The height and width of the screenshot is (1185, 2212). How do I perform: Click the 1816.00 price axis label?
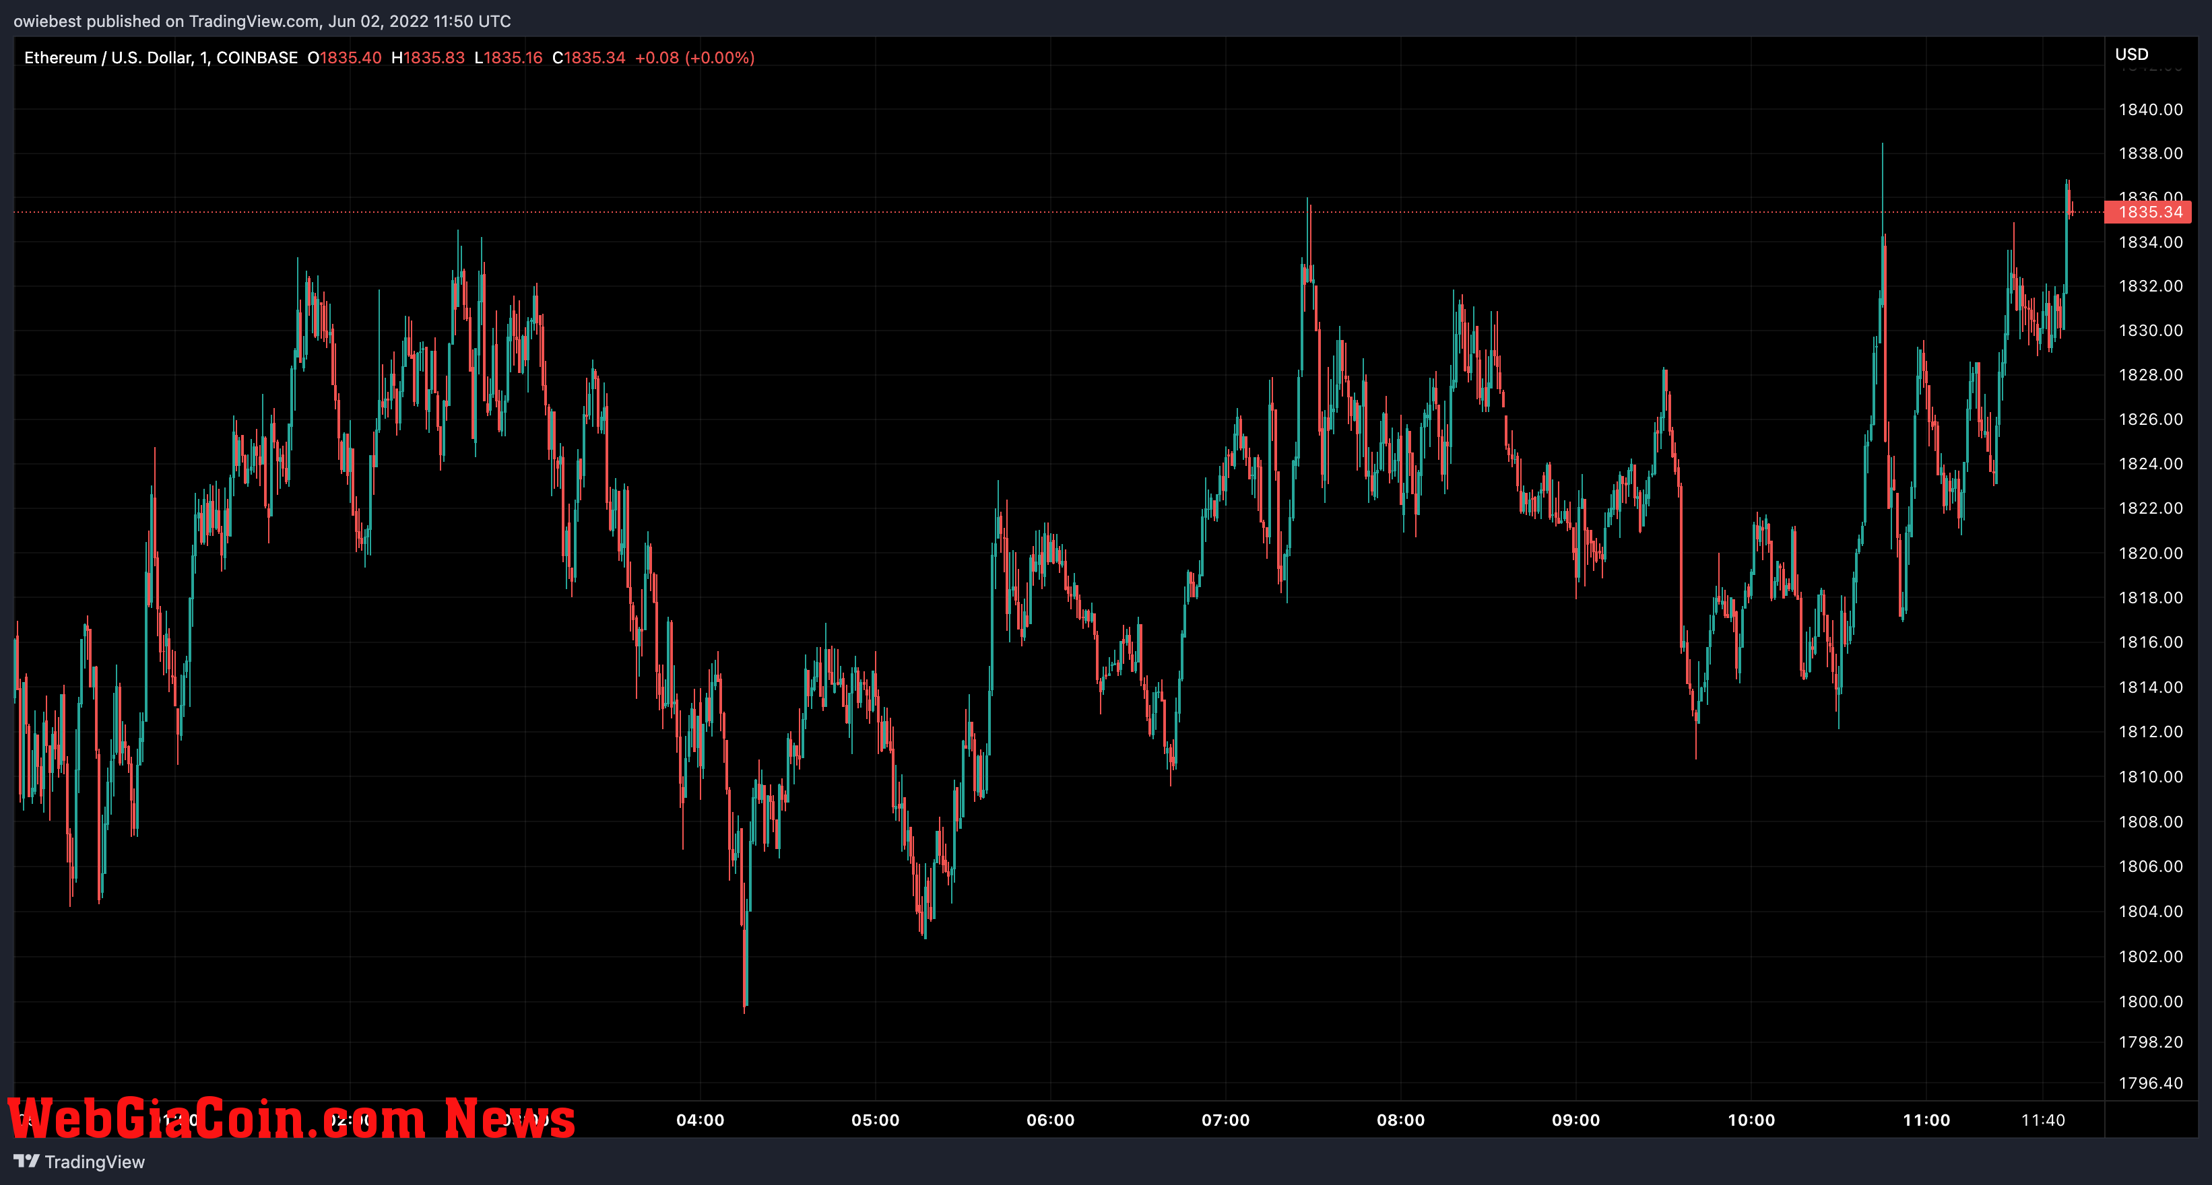pos(2150,643)
